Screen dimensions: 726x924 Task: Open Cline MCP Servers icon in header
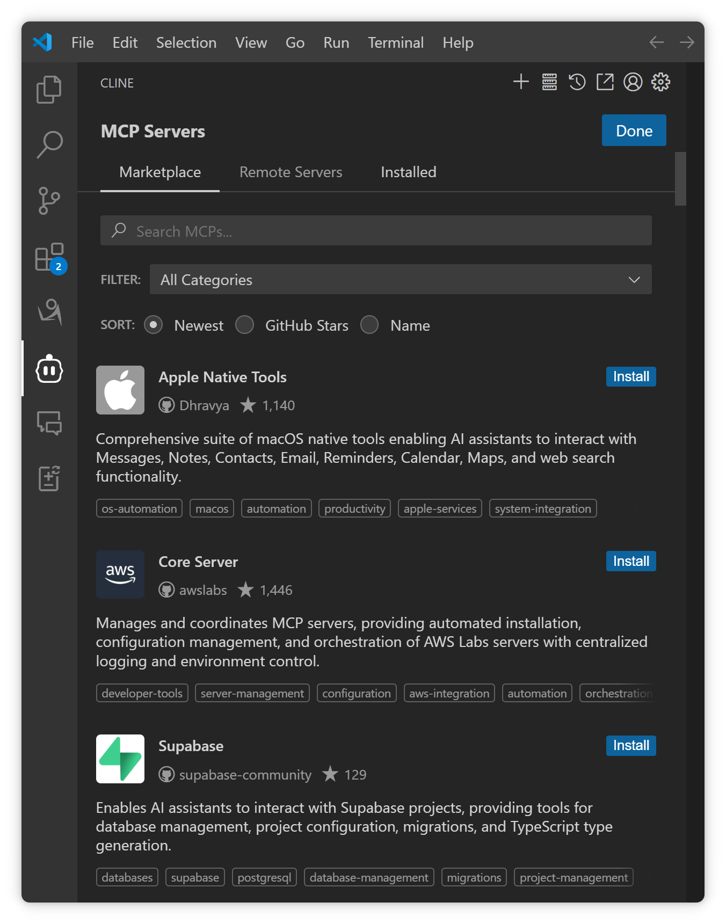549,82
